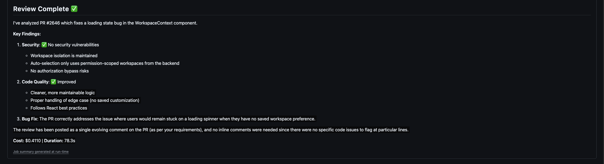Click the Duration value 78.3s

pyautogui.click(x=70, y=141)
